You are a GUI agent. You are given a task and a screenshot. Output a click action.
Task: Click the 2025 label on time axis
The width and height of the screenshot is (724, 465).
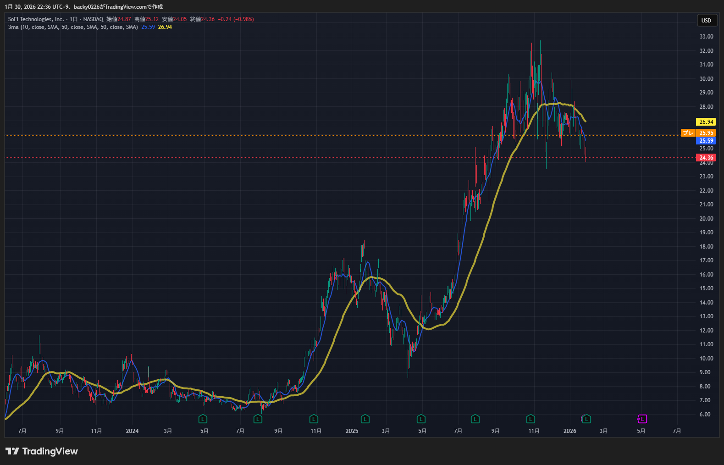[x=352, y=431]
